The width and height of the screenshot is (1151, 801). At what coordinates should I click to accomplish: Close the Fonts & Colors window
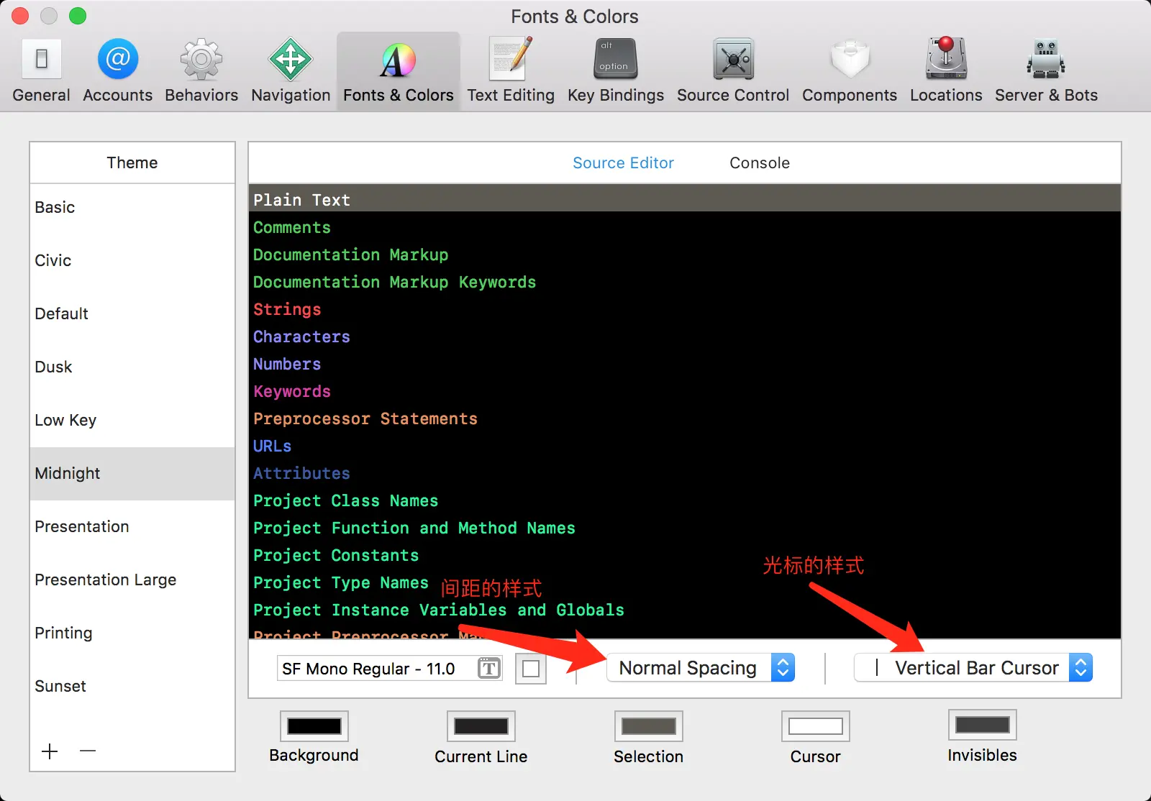click(20, 16)
